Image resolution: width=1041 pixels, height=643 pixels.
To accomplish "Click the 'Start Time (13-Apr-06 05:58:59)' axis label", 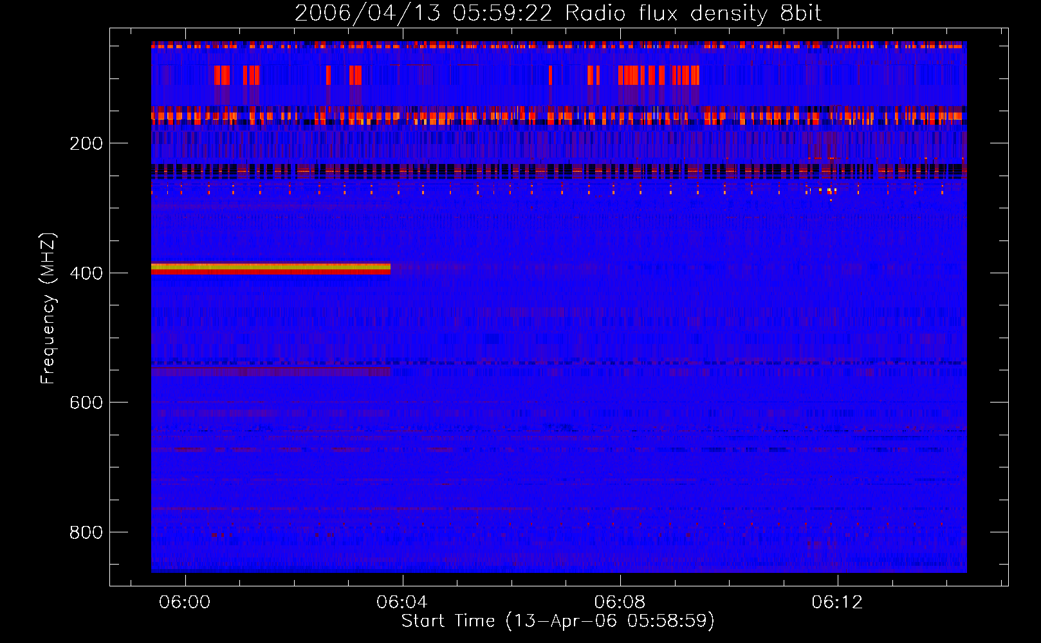I will point(558,621).
